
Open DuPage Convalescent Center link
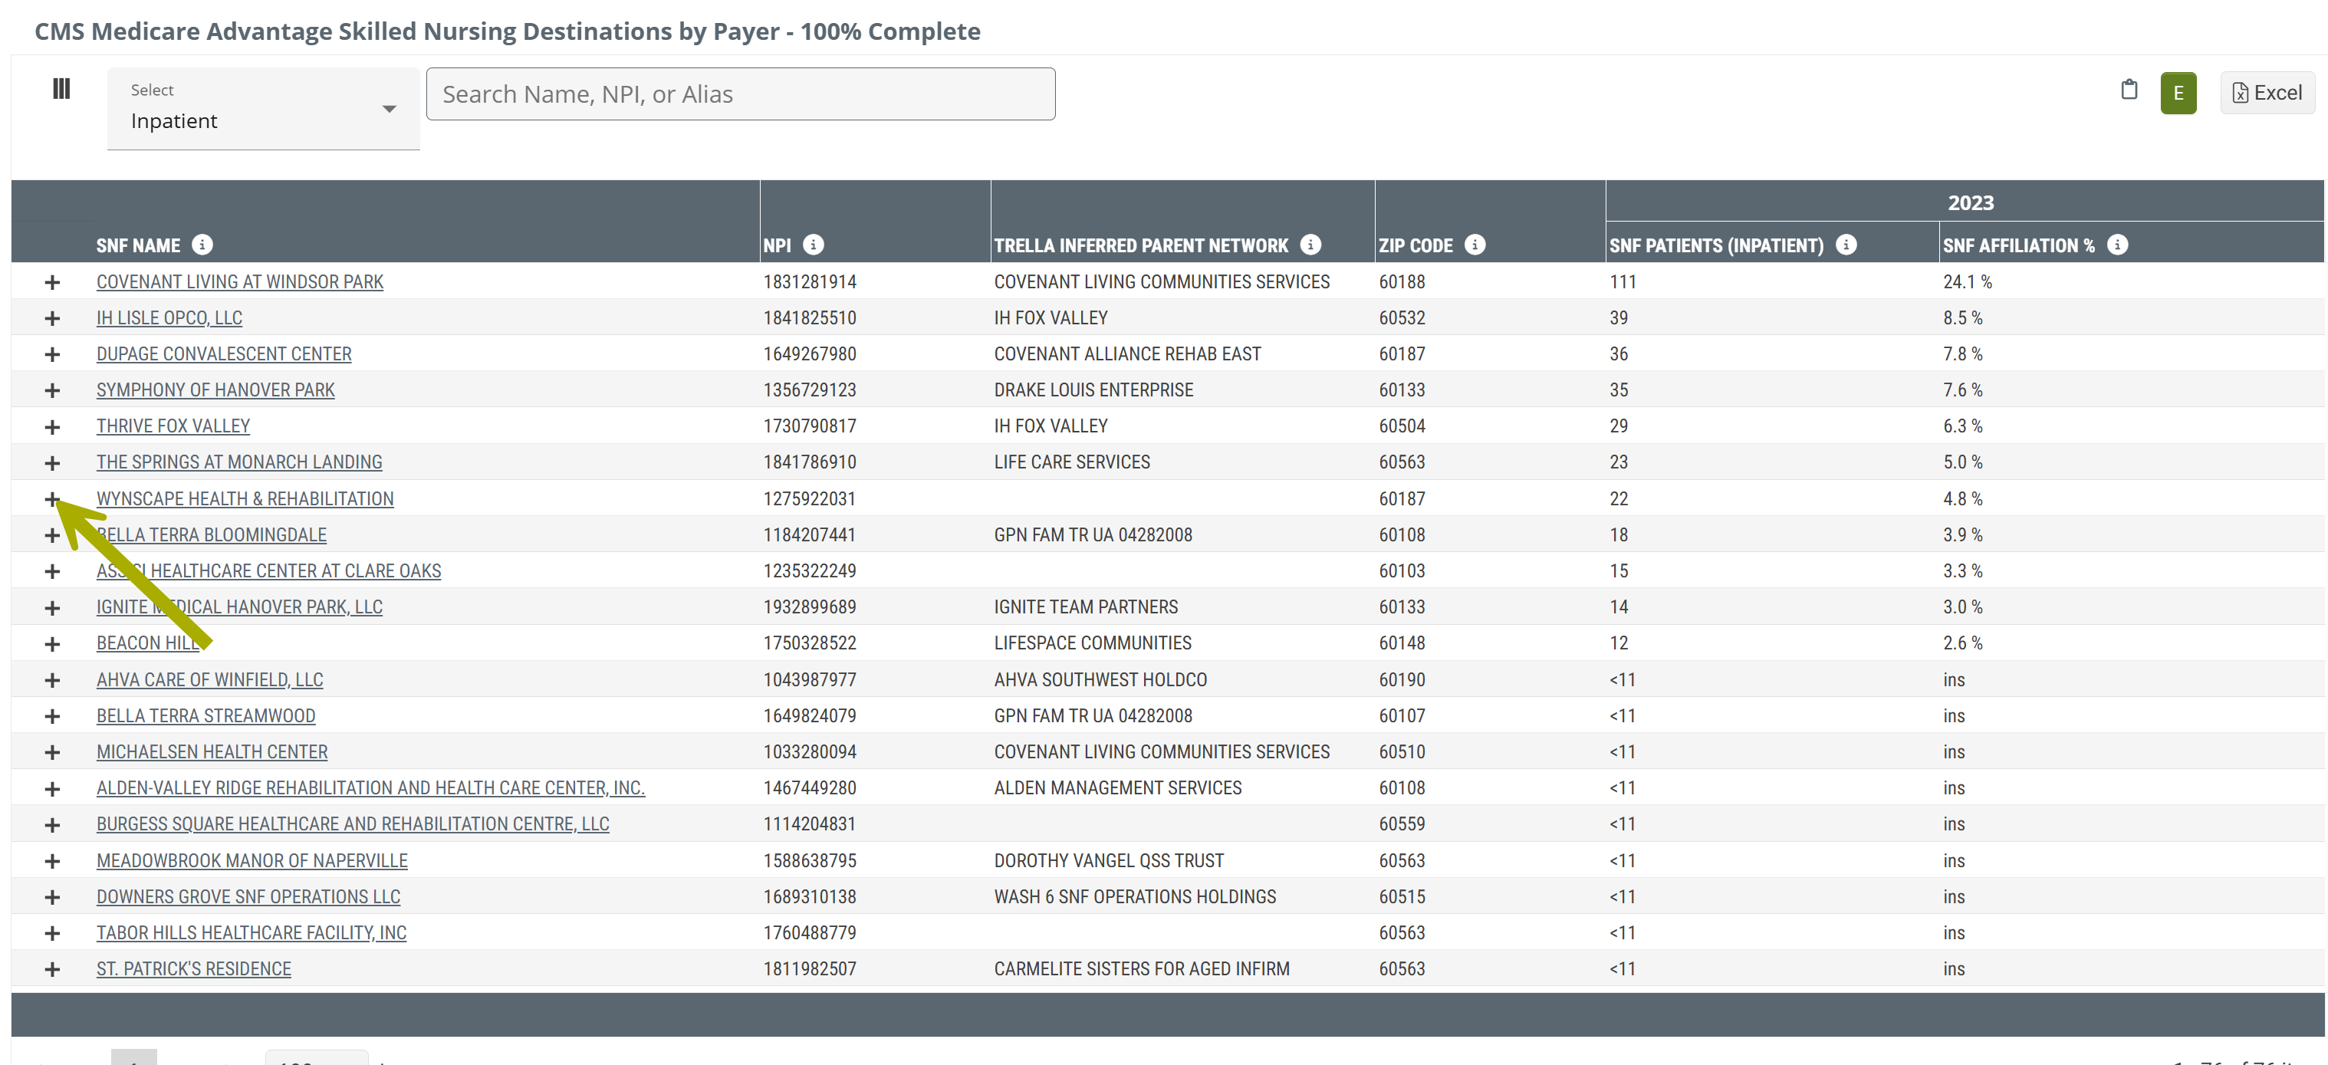coord(224,354)
